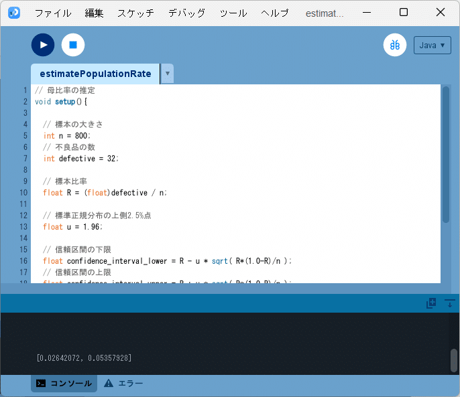This screenshot has height=397, width=460.
Task: Click the comment '// 不良品の数'
Action: point(69,147)
